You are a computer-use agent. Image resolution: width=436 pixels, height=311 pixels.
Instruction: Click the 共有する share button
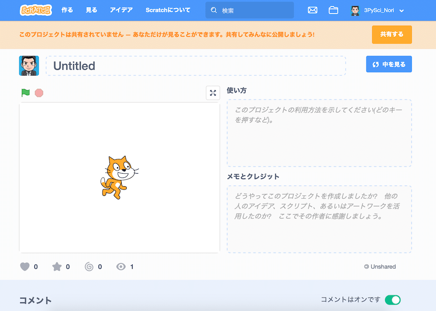click(x=392, y=34)
